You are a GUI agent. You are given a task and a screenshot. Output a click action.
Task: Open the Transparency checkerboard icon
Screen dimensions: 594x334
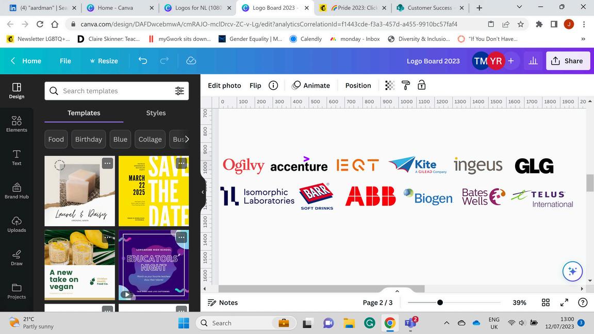coord(389,86)
